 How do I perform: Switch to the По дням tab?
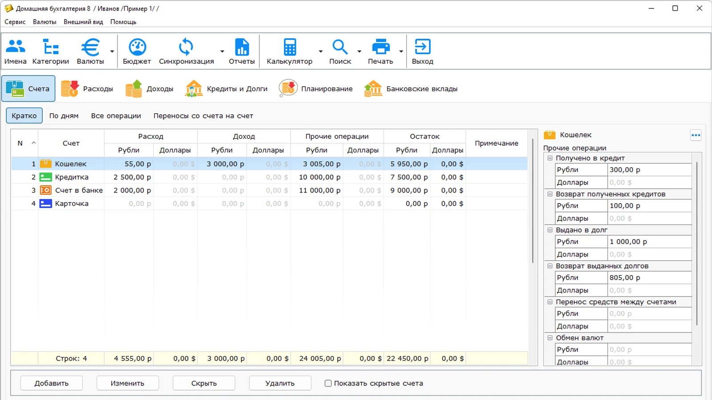[64, 116]
